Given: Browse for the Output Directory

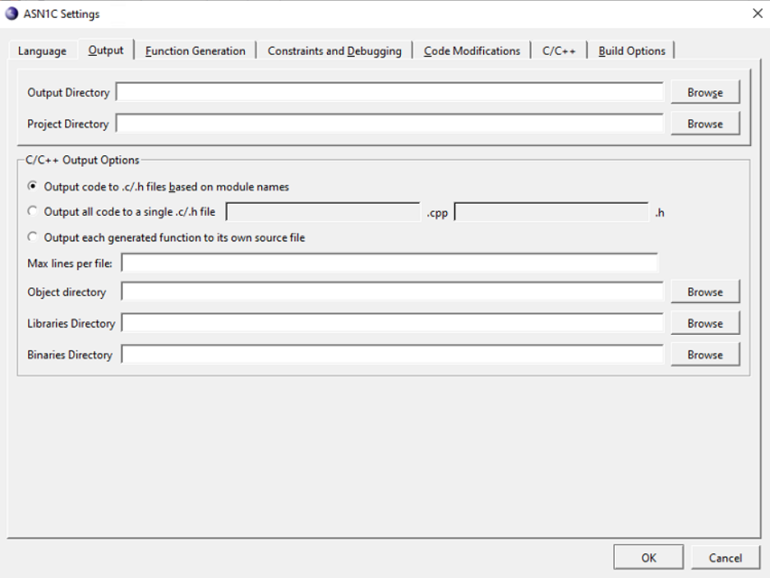Looking at the screenshot, I should click(705, 92).
